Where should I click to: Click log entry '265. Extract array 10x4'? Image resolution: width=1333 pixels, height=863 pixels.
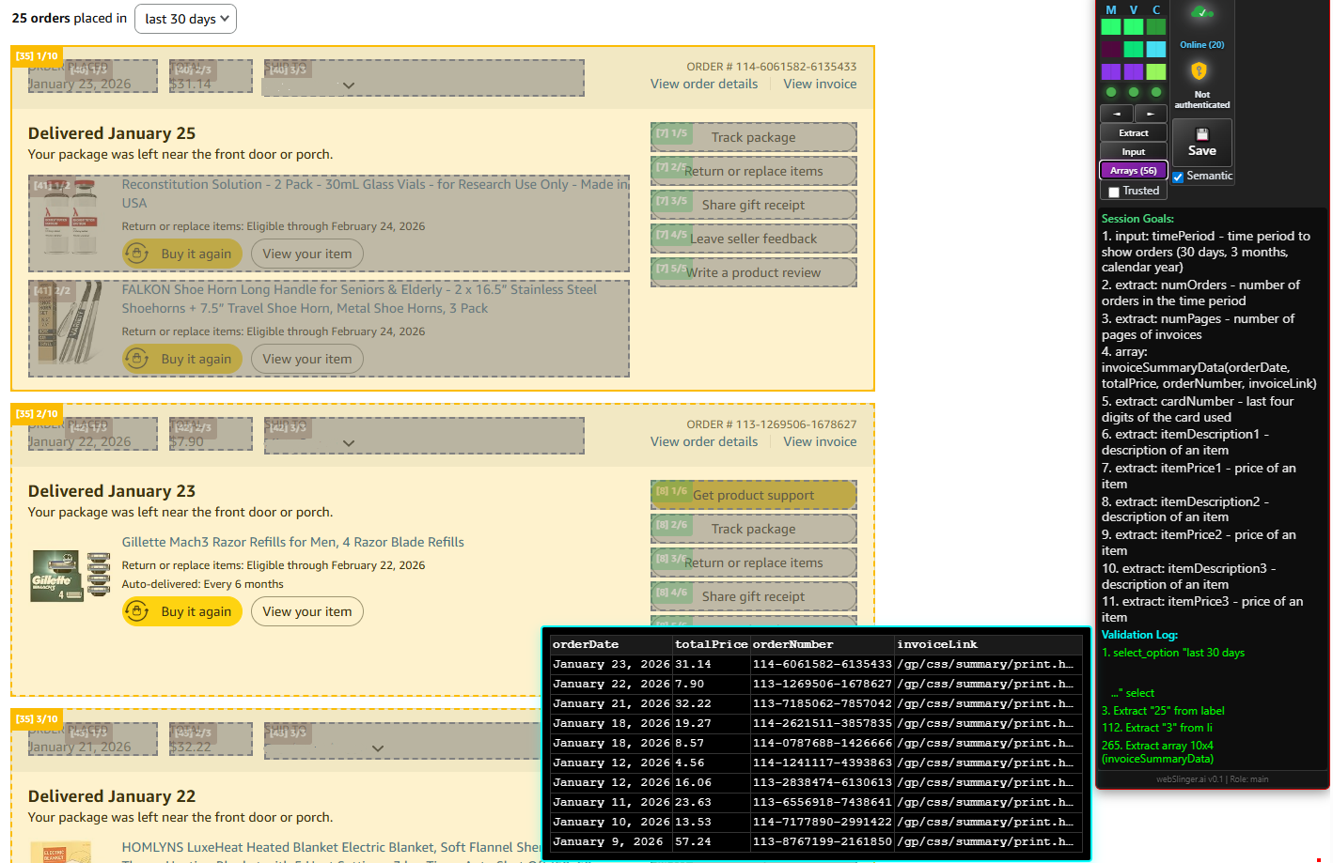1157,752
